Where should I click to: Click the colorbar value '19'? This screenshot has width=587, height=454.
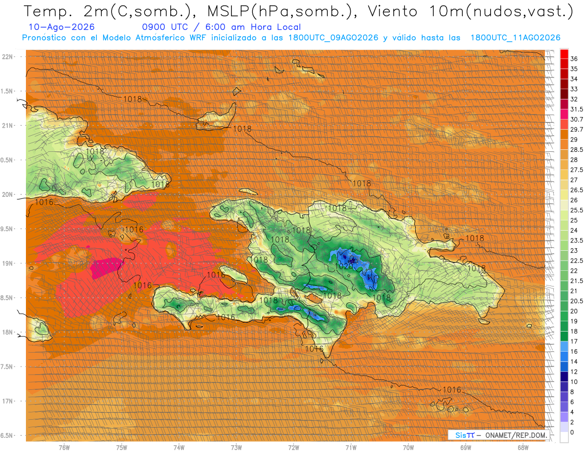tap(574, 321)
